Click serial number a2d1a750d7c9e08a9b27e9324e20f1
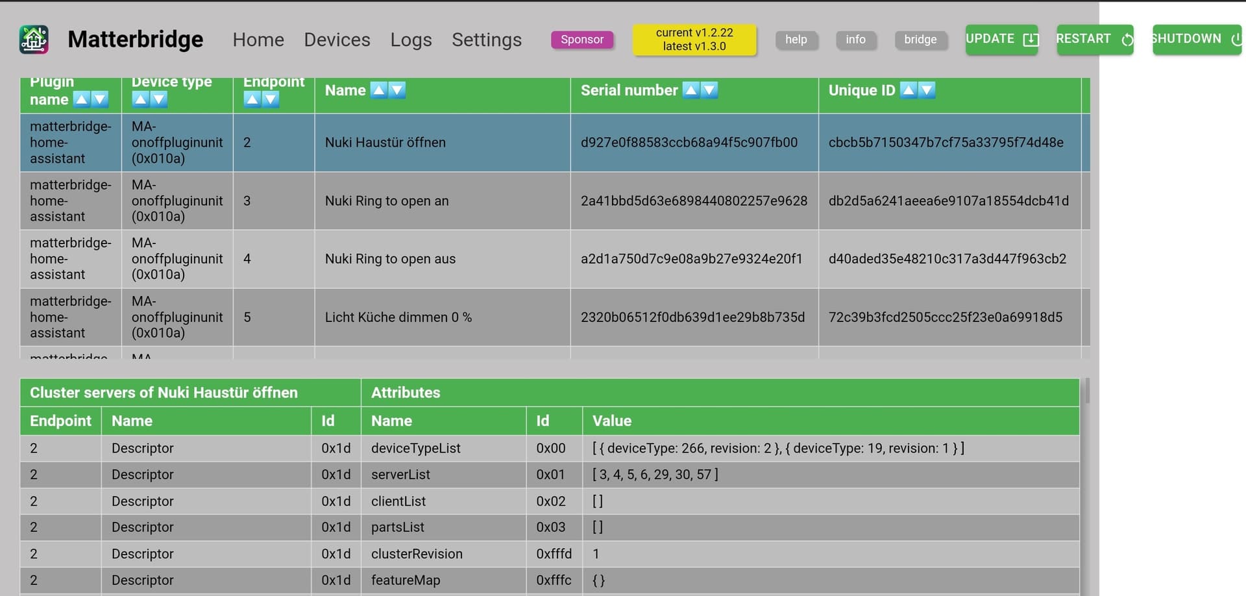1246x596 pixels. coord(692,259)
